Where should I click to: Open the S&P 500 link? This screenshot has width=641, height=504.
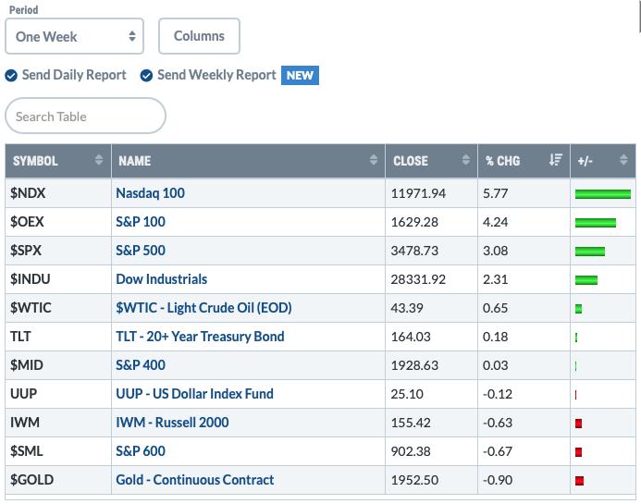pos(141,251)
